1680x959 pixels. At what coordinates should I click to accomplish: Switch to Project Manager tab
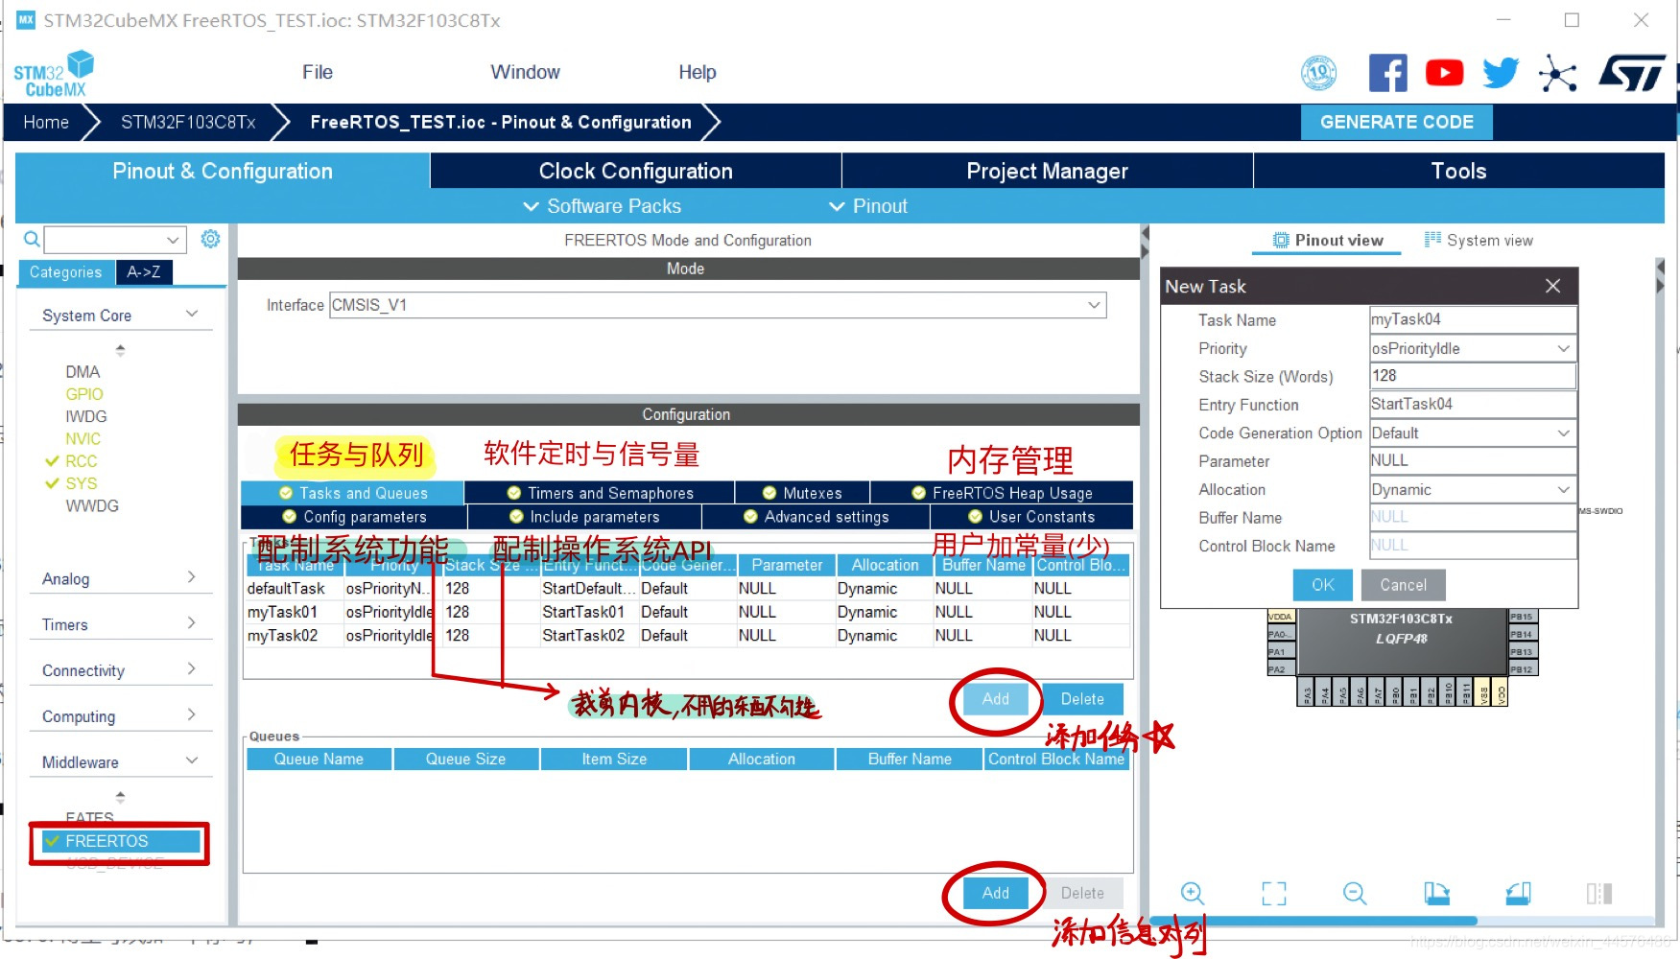(1047, 171)
